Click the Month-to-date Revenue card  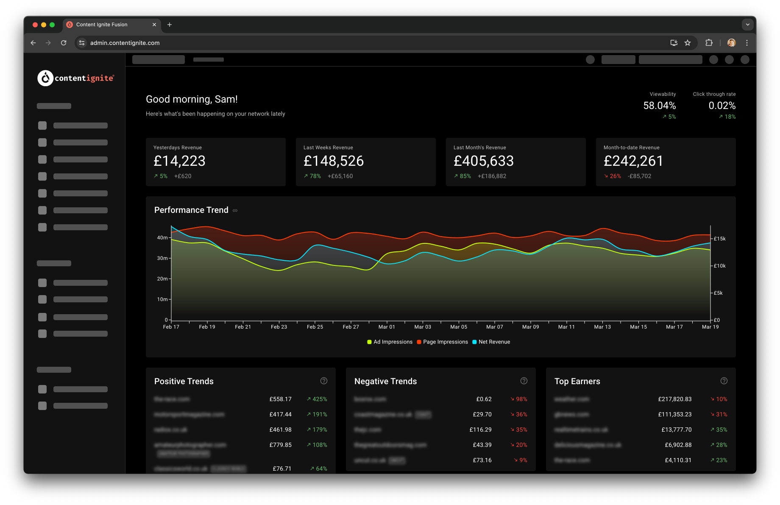click(666, 162)
